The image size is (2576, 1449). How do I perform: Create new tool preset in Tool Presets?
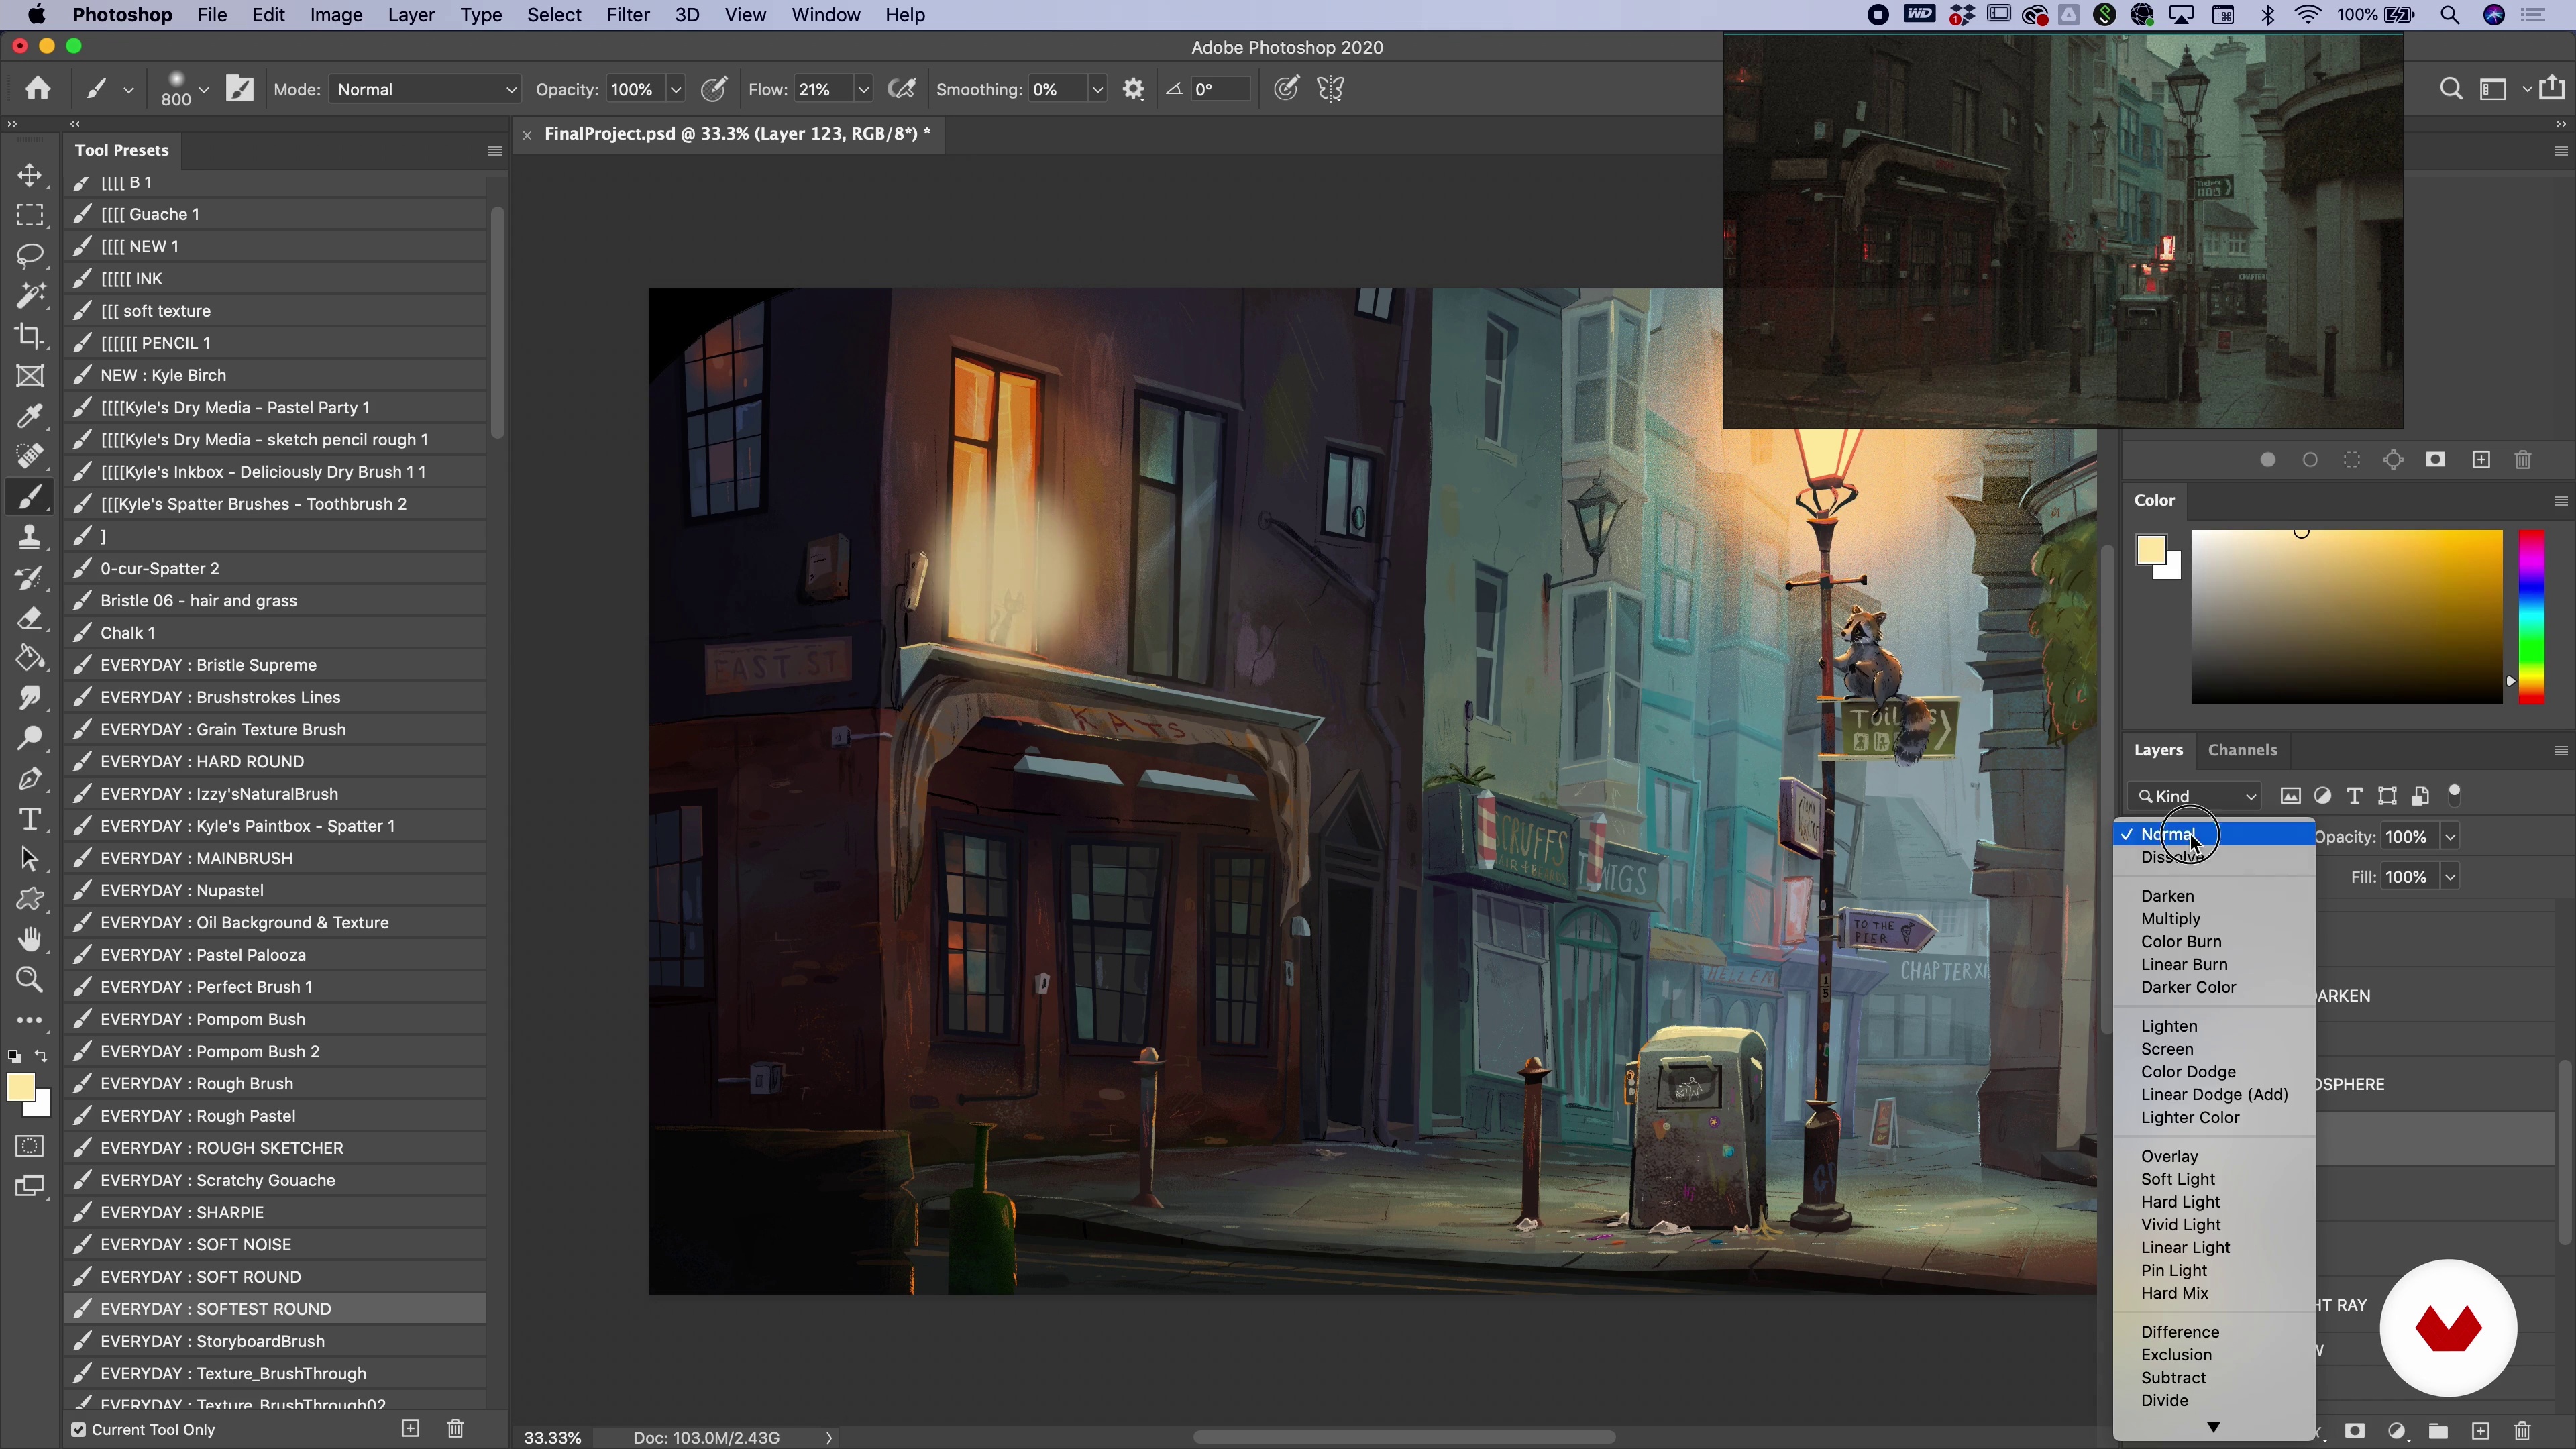click(x=410, y=1428)
